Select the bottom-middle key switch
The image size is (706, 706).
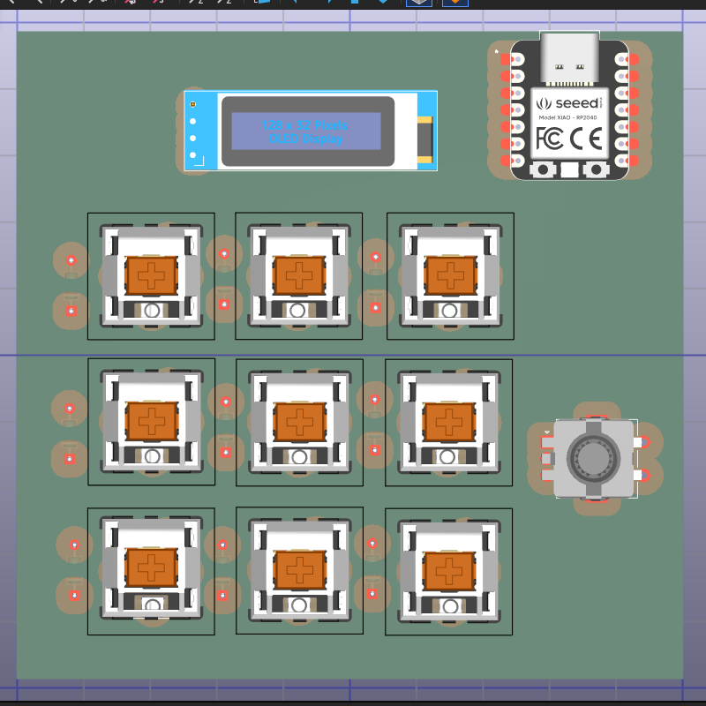click(300, 570)
